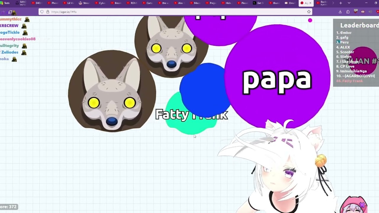379x213 pixels.
Task: Reload the page with the refresh icon
Action: pos(10,12)
